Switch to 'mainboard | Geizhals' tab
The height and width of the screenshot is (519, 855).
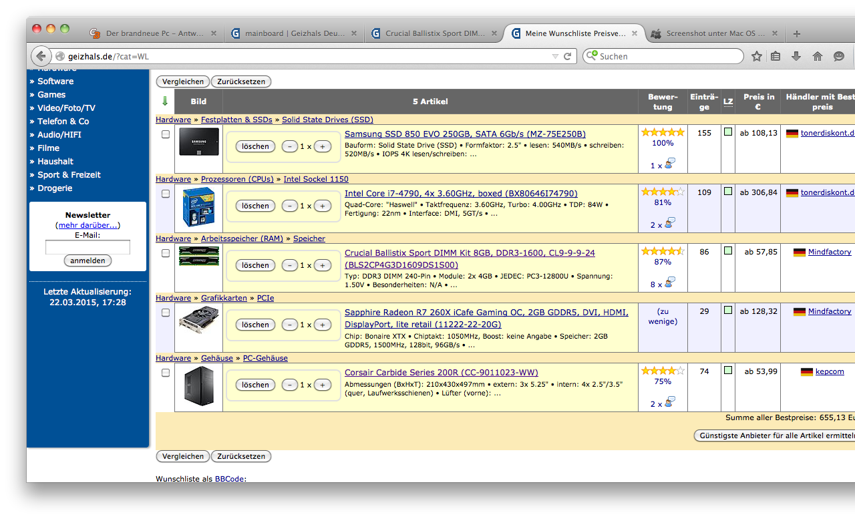(293, 33)
